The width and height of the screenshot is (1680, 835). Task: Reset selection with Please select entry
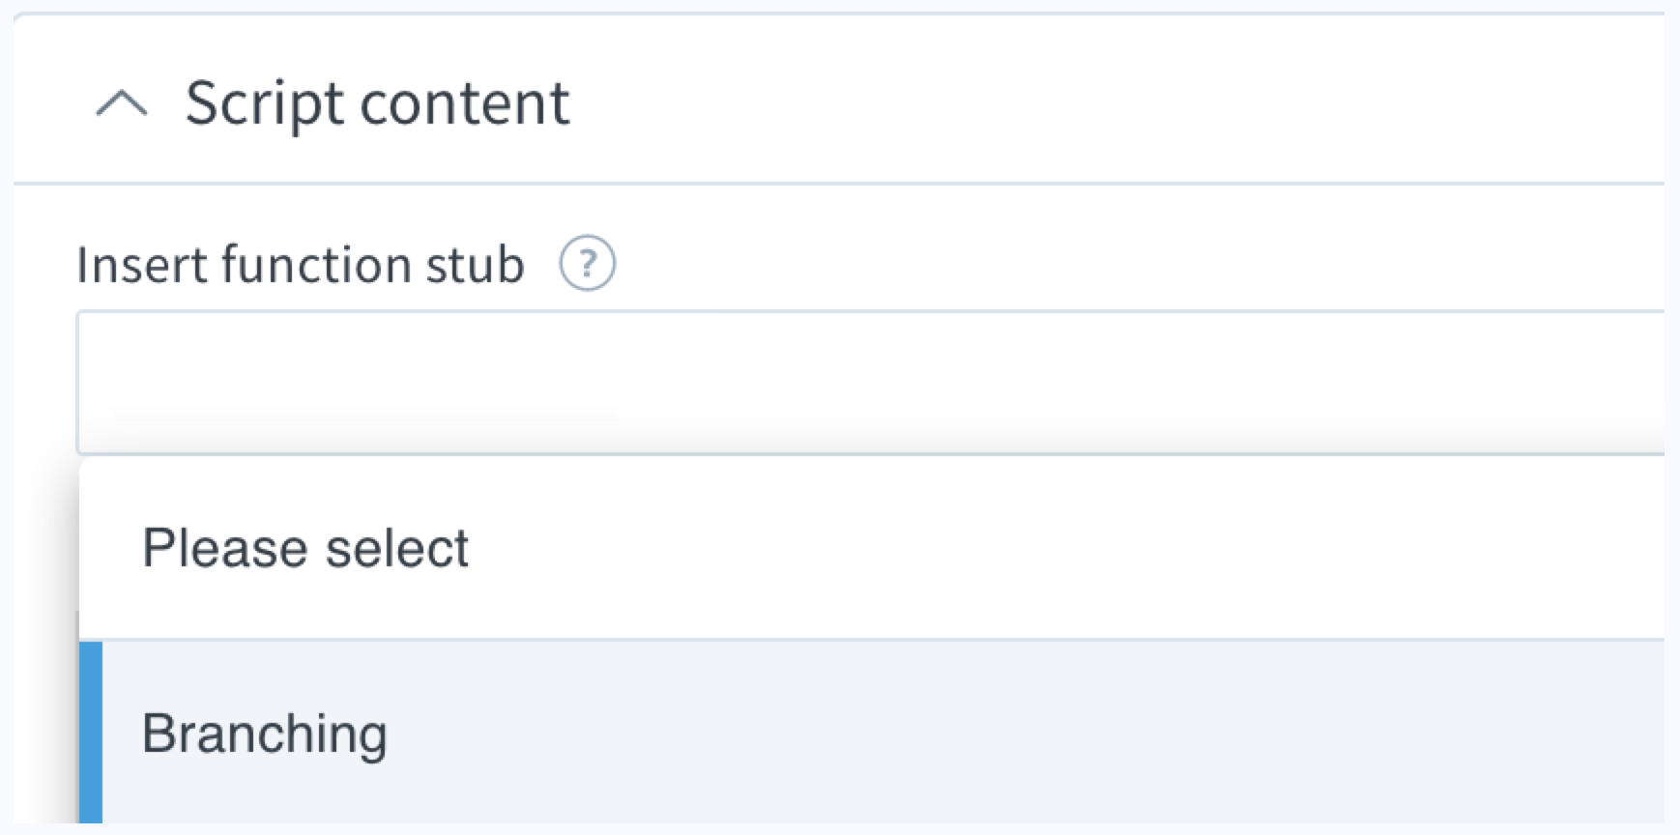(x=870, y=548)
